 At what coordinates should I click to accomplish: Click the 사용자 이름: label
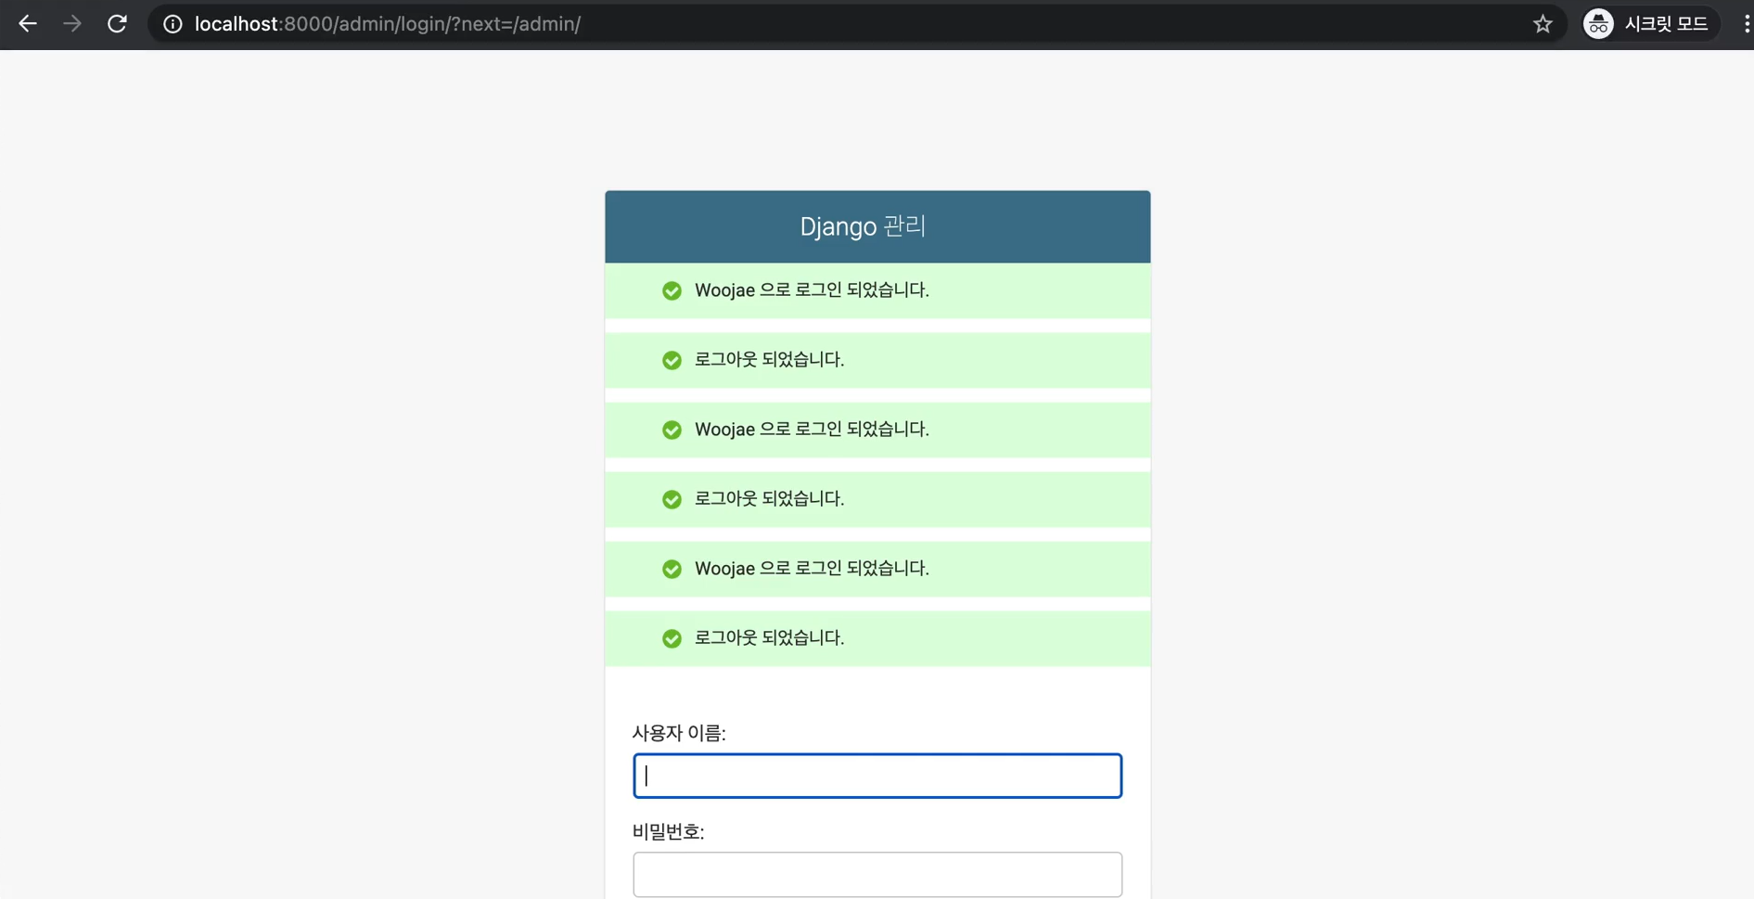coord(679,733)
